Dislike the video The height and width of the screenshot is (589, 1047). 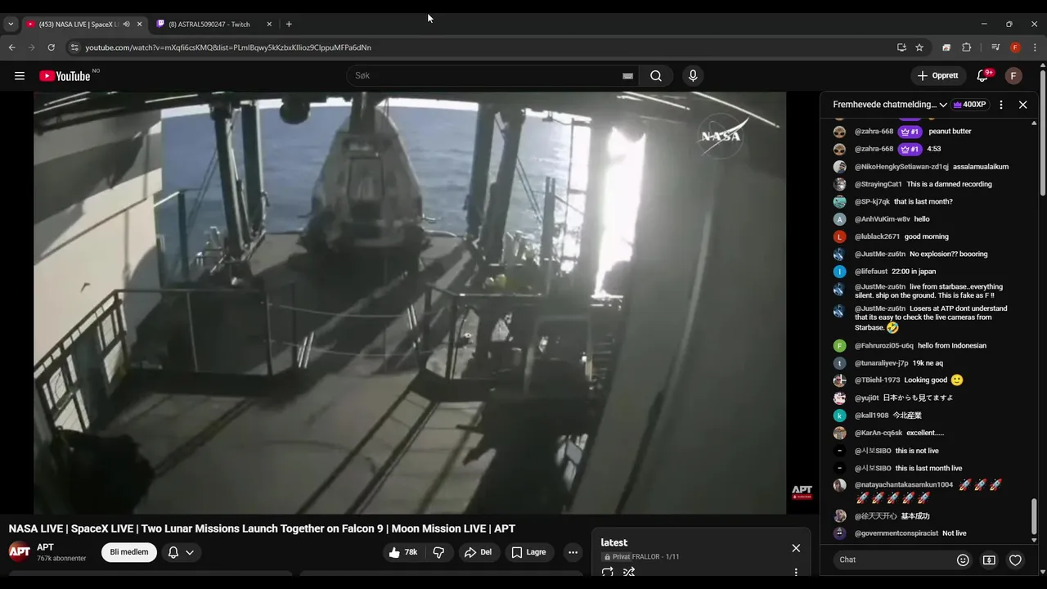tap(438, 552)
